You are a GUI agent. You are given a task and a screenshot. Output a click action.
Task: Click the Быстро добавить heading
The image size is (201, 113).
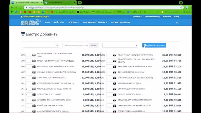(41, 34)
